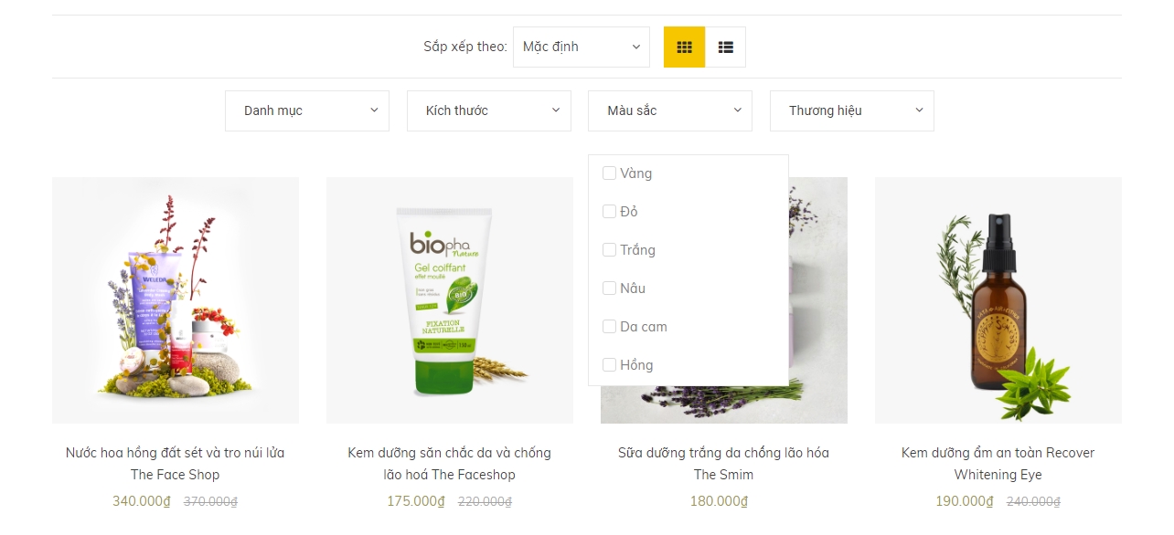Switch to grid view layout
Screen dimensions: 1174x535
(x=684, y=47)
